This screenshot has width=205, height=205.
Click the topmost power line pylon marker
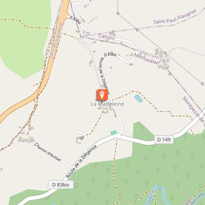118,13
